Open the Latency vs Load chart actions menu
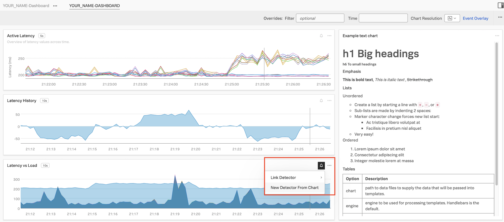Screen dimensions: 504x222 click(x=329, y=165)
